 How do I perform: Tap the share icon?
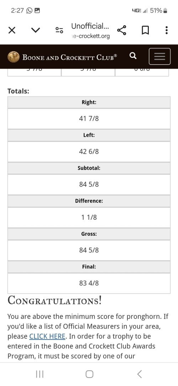(122, 30)
